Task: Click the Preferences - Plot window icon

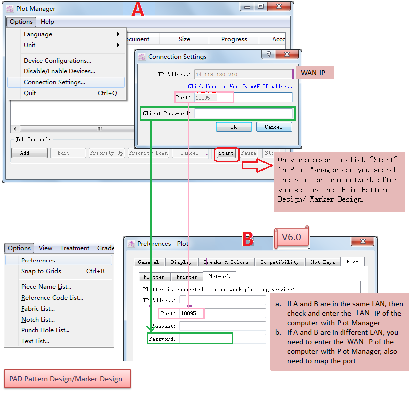Action: (131, 244)
